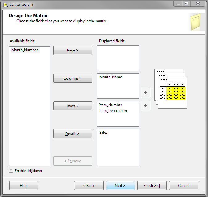Select Item_Number in the Rows list
Image resolution: width=208 pixels, height=197 pixels.
coord(110,105)
